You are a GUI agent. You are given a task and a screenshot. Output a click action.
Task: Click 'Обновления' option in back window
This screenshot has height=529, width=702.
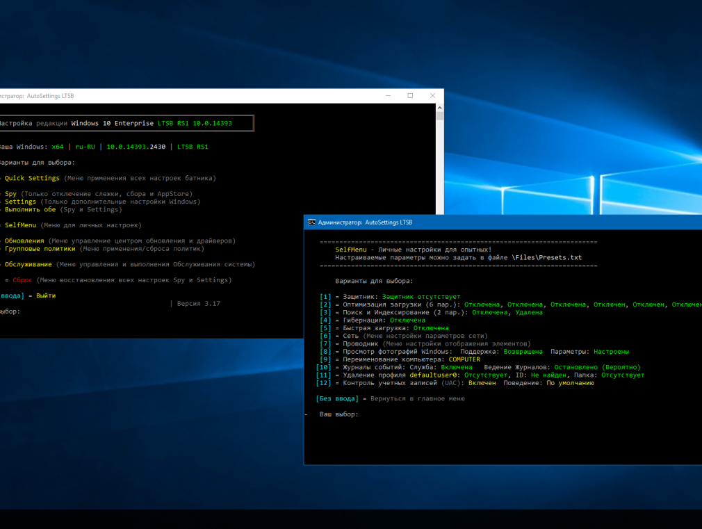click(24, 241)
